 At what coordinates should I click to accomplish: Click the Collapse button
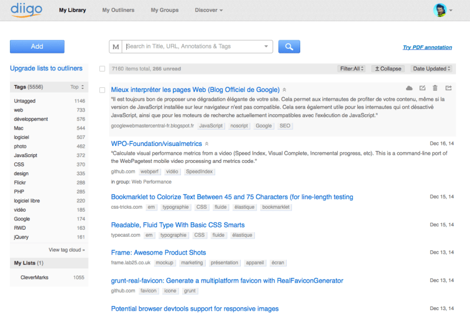coord(388,69)
